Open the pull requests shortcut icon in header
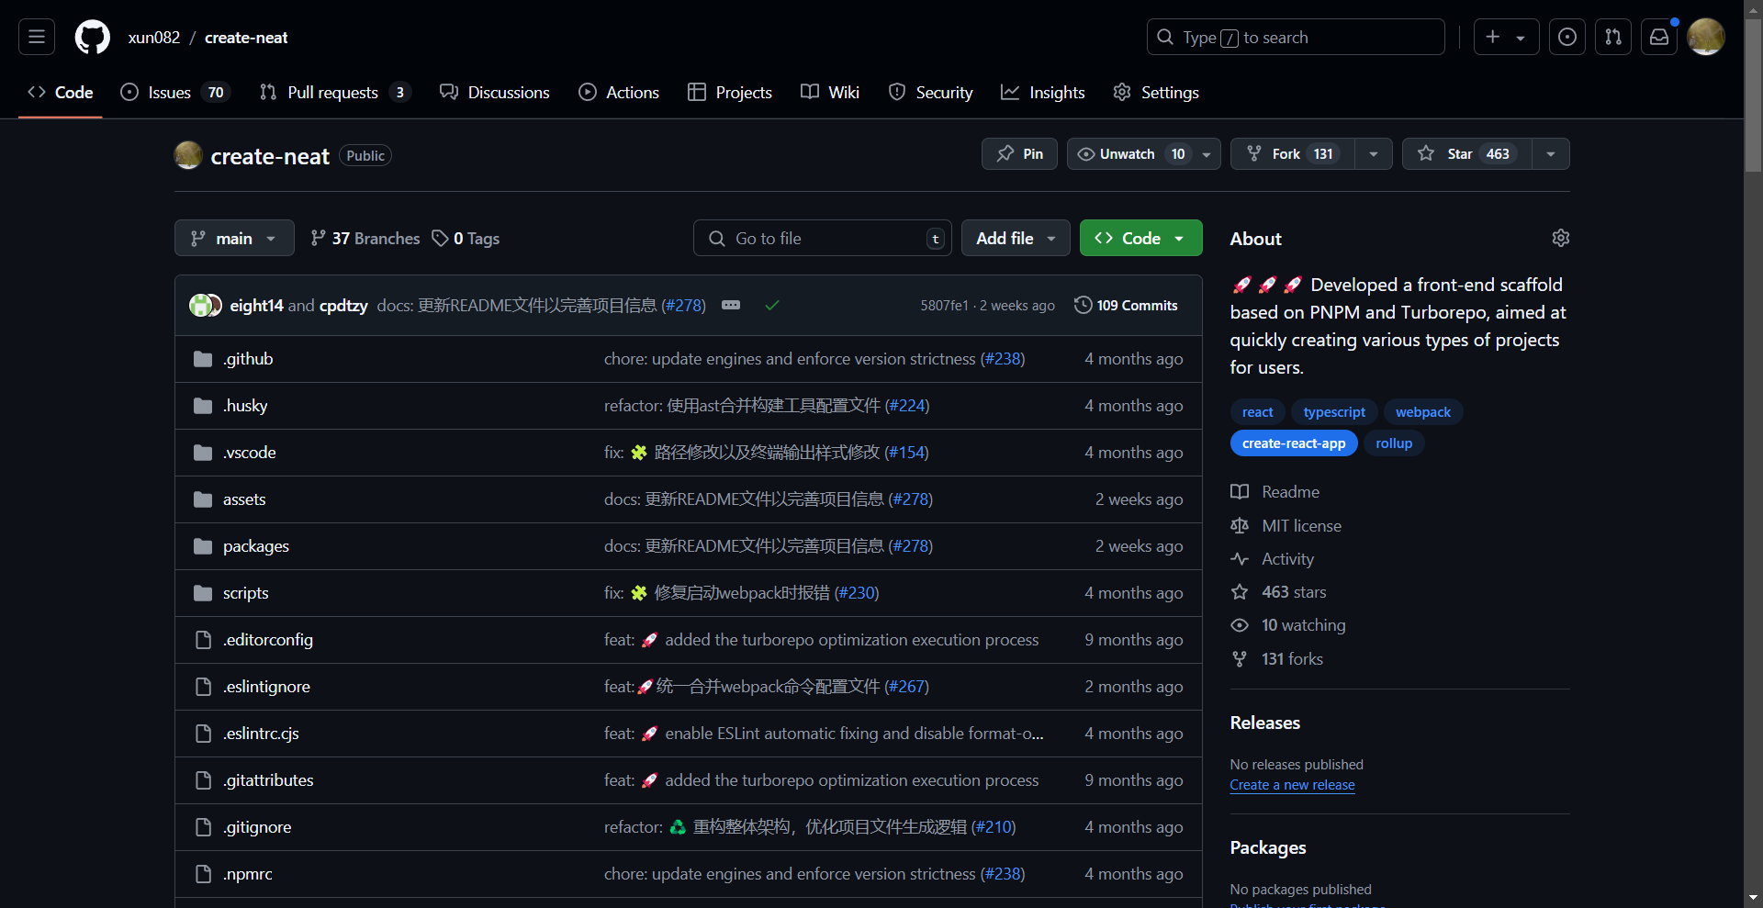This screenshot has width=1763, height=908. point(1613,37)
